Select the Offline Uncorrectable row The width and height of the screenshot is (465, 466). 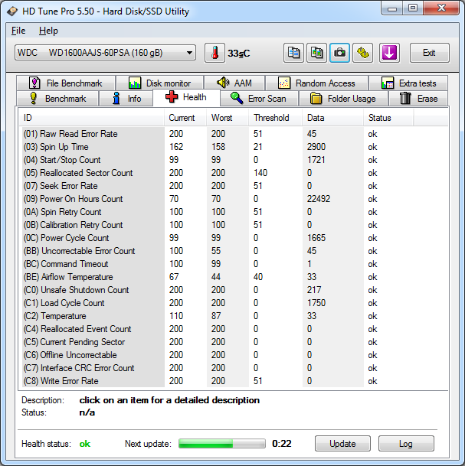coord(234,355)
